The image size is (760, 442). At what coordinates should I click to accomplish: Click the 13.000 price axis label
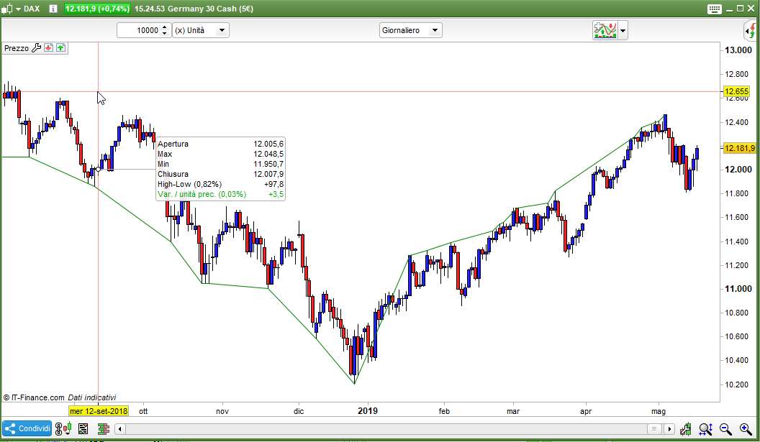(738, 50)
